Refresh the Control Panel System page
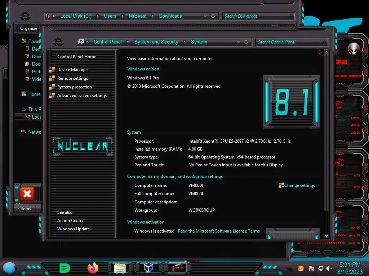 pos(246,42)
